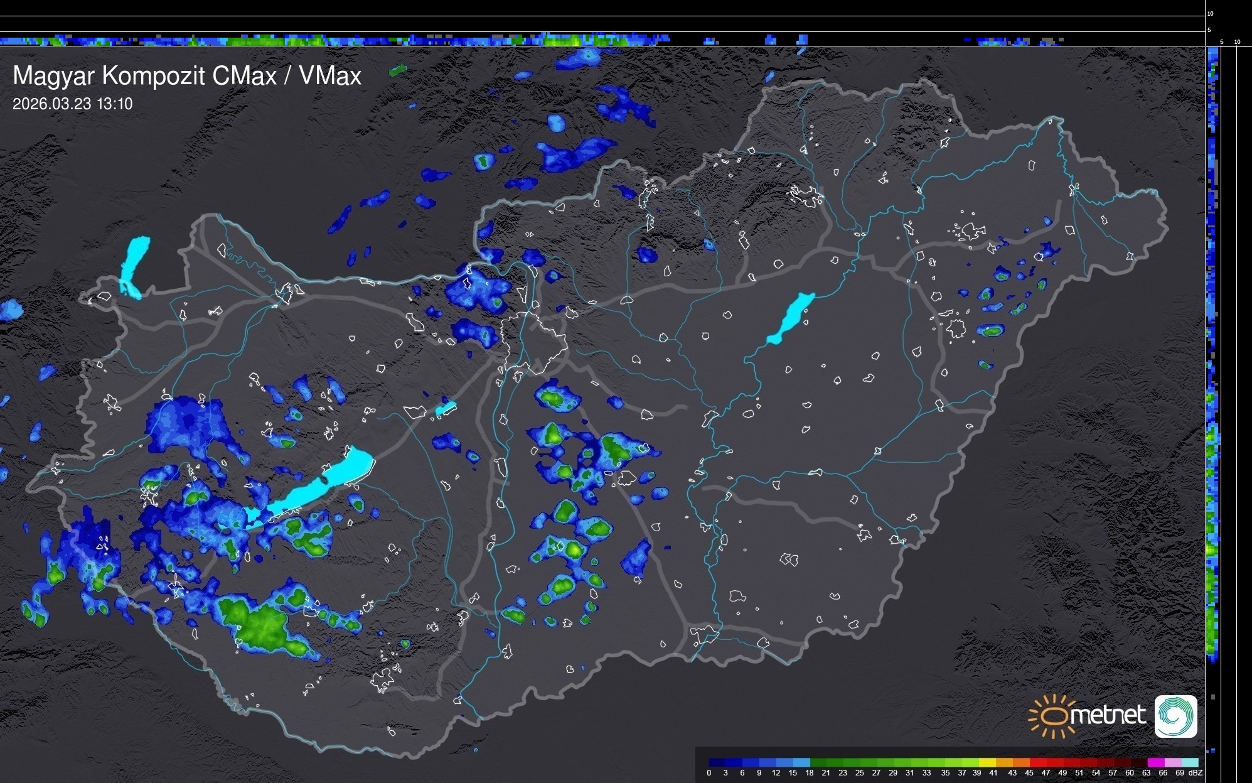Click the small Lake Velence shape
The height and width of the screenshot is (783, 1252).
point(446,409)
